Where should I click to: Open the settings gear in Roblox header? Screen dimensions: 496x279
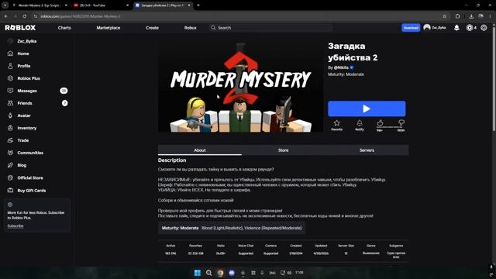(484, 28)
